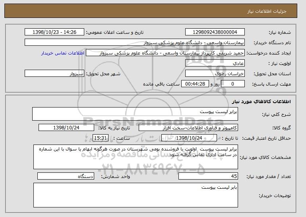Click the اطلاعات کالاهای مورد نیاز section heading
306x217 pixels.
tap(261, 102)
